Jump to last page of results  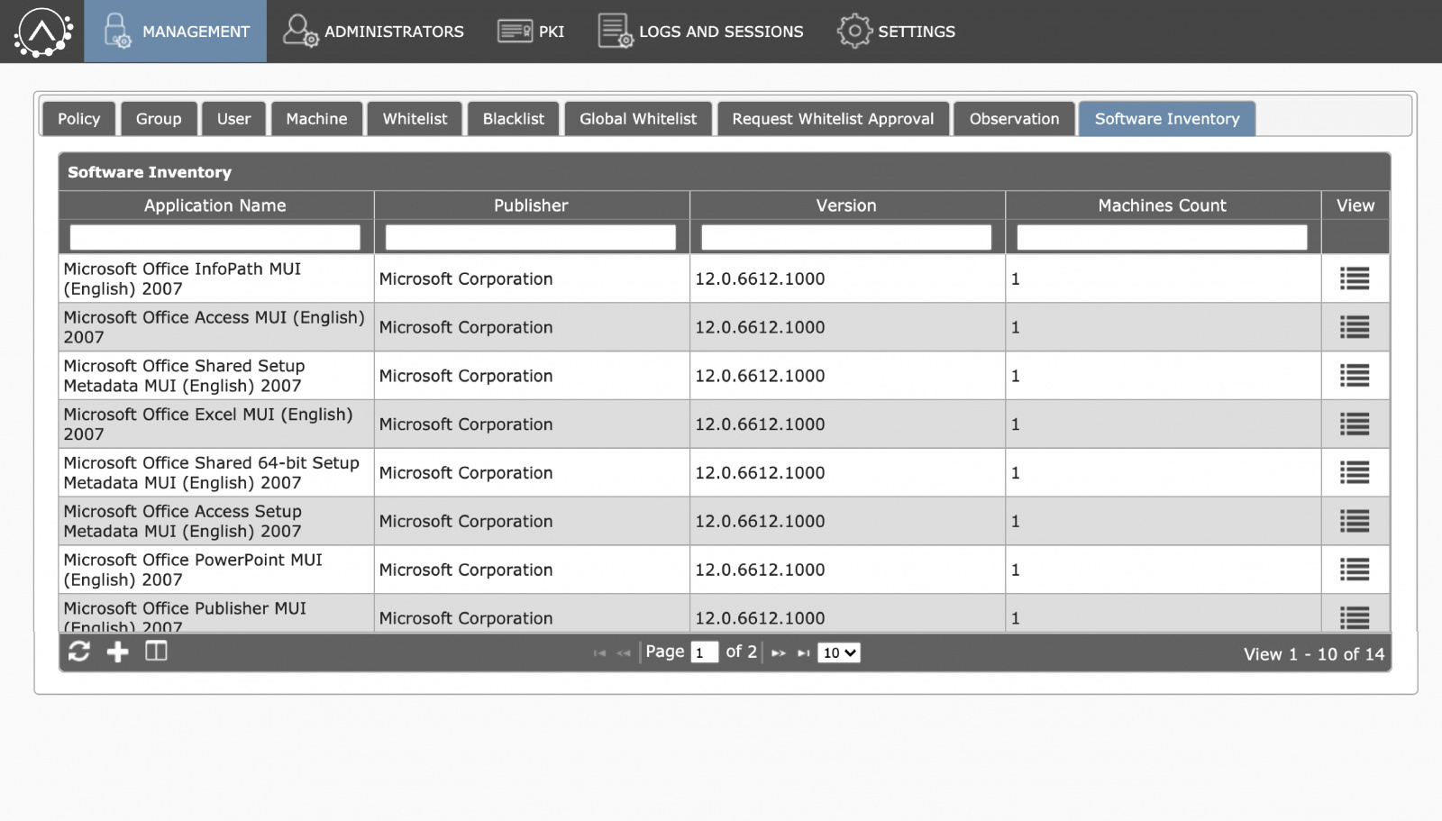click(x=804, y=653)
